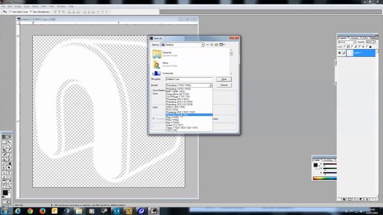
Task: Toggle lock position checkbox
Action: coord(360,47)
